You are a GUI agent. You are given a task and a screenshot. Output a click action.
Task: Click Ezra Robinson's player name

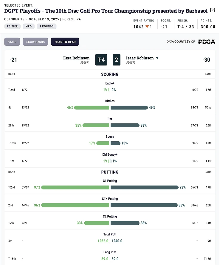[76, 58]
